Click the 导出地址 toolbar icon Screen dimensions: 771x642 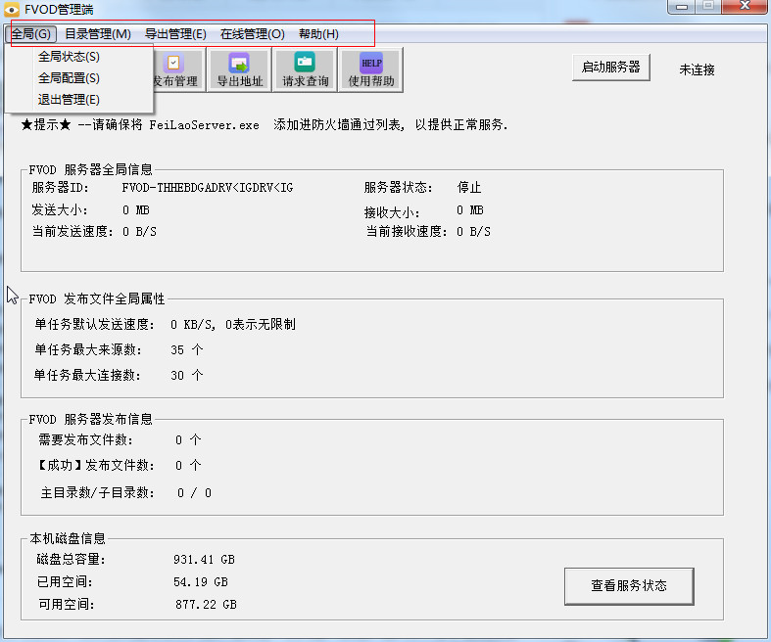click(x=240, y=70)
